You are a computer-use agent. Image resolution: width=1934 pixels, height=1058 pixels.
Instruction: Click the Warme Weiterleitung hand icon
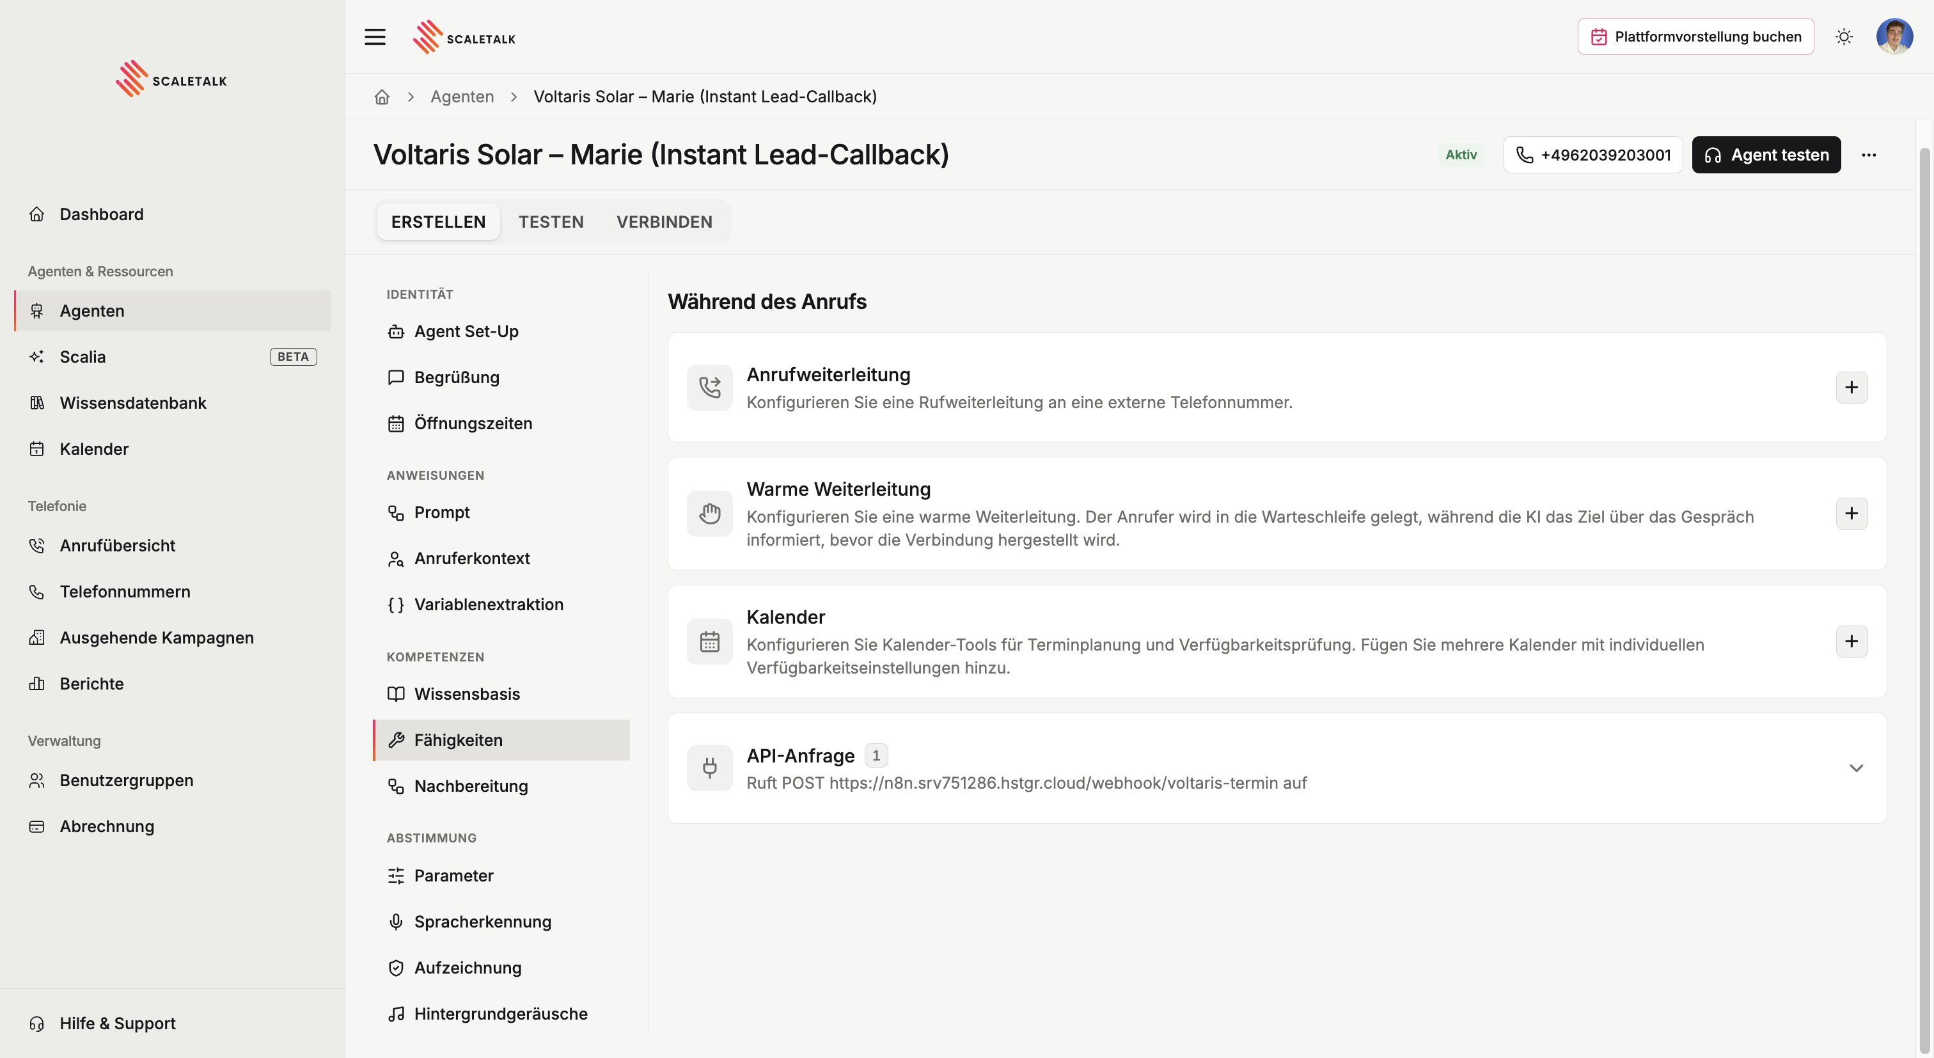point(709,514)
